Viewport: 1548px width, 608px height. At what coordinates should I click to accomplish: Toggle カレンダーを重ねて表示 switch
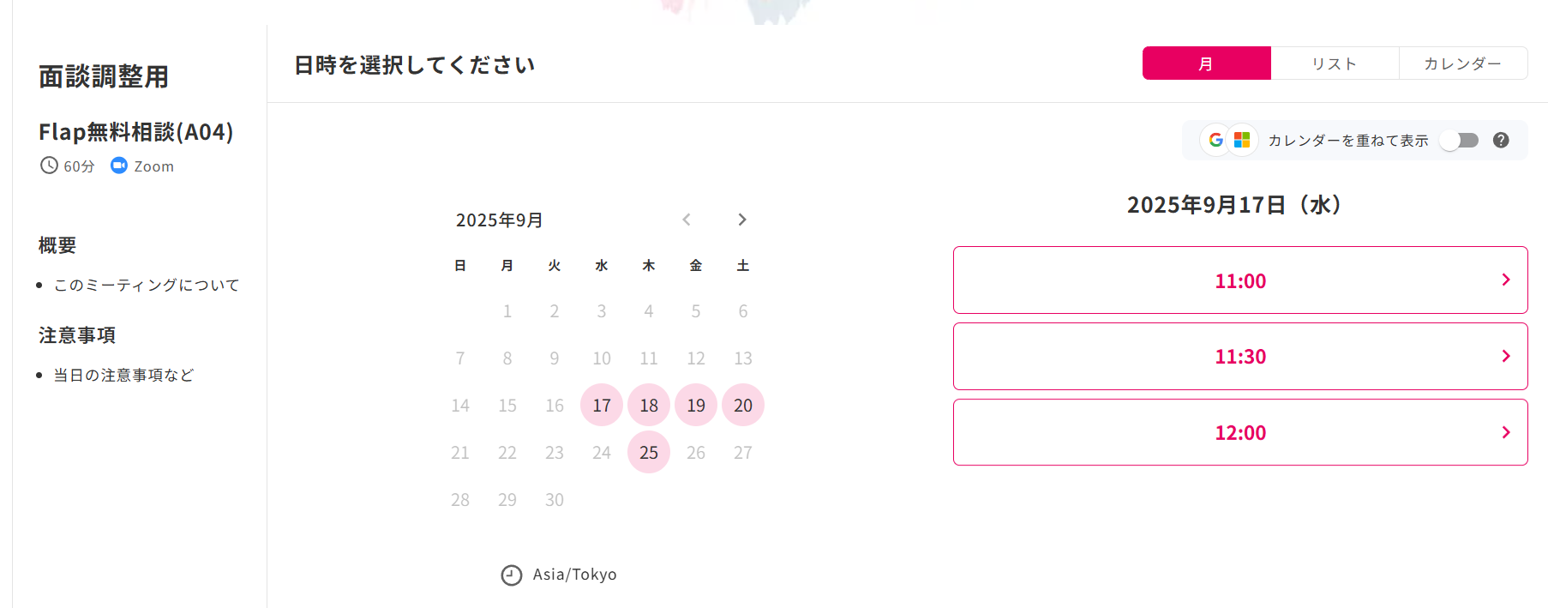[1459, 140]
